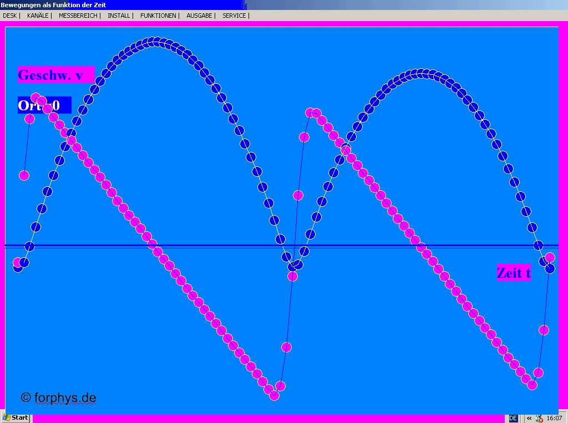The height and width of the screenshot is (423, 568).
Task: Click the 16:07 taskbar clock
Action: pos(554,418)
